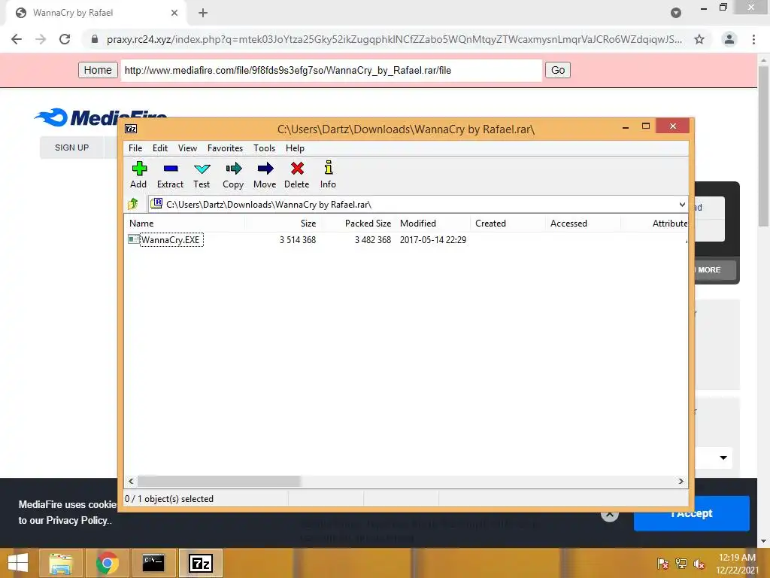Switch to Chrome in the taskbar

108,563
